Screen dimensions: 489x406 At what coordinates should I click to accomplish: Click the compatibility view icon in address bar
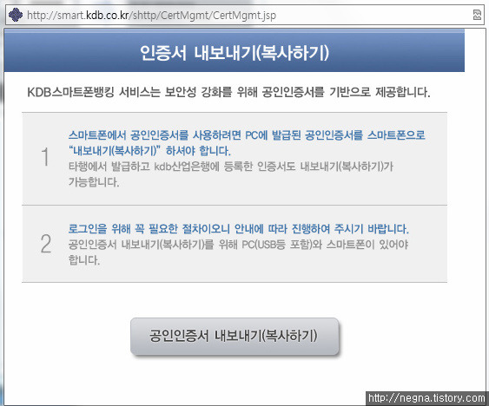pos(477,15)
